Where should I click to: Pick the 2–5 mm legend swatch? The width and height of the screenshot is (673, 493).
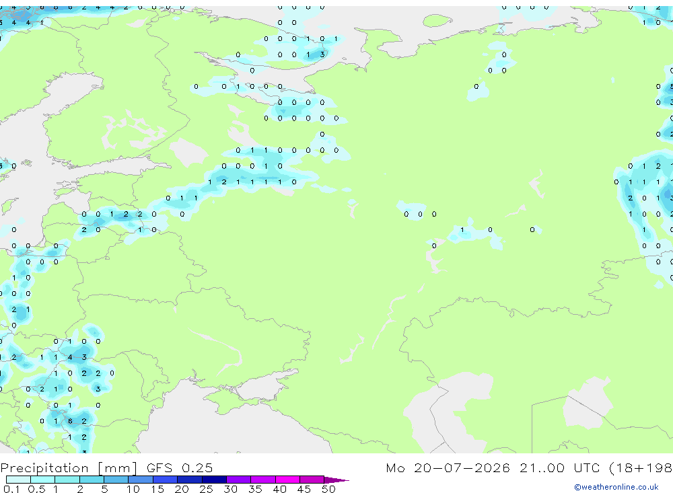[x=92, y=480]
